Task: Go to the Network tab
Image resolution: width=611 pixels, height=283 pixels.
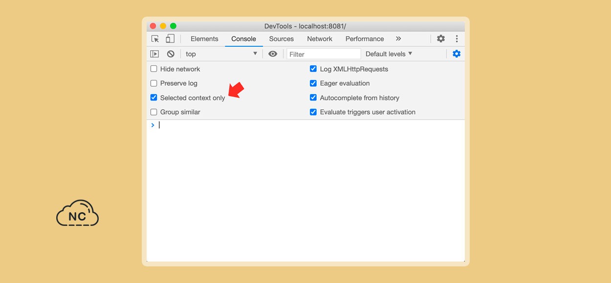Action: tap(320, 39)
